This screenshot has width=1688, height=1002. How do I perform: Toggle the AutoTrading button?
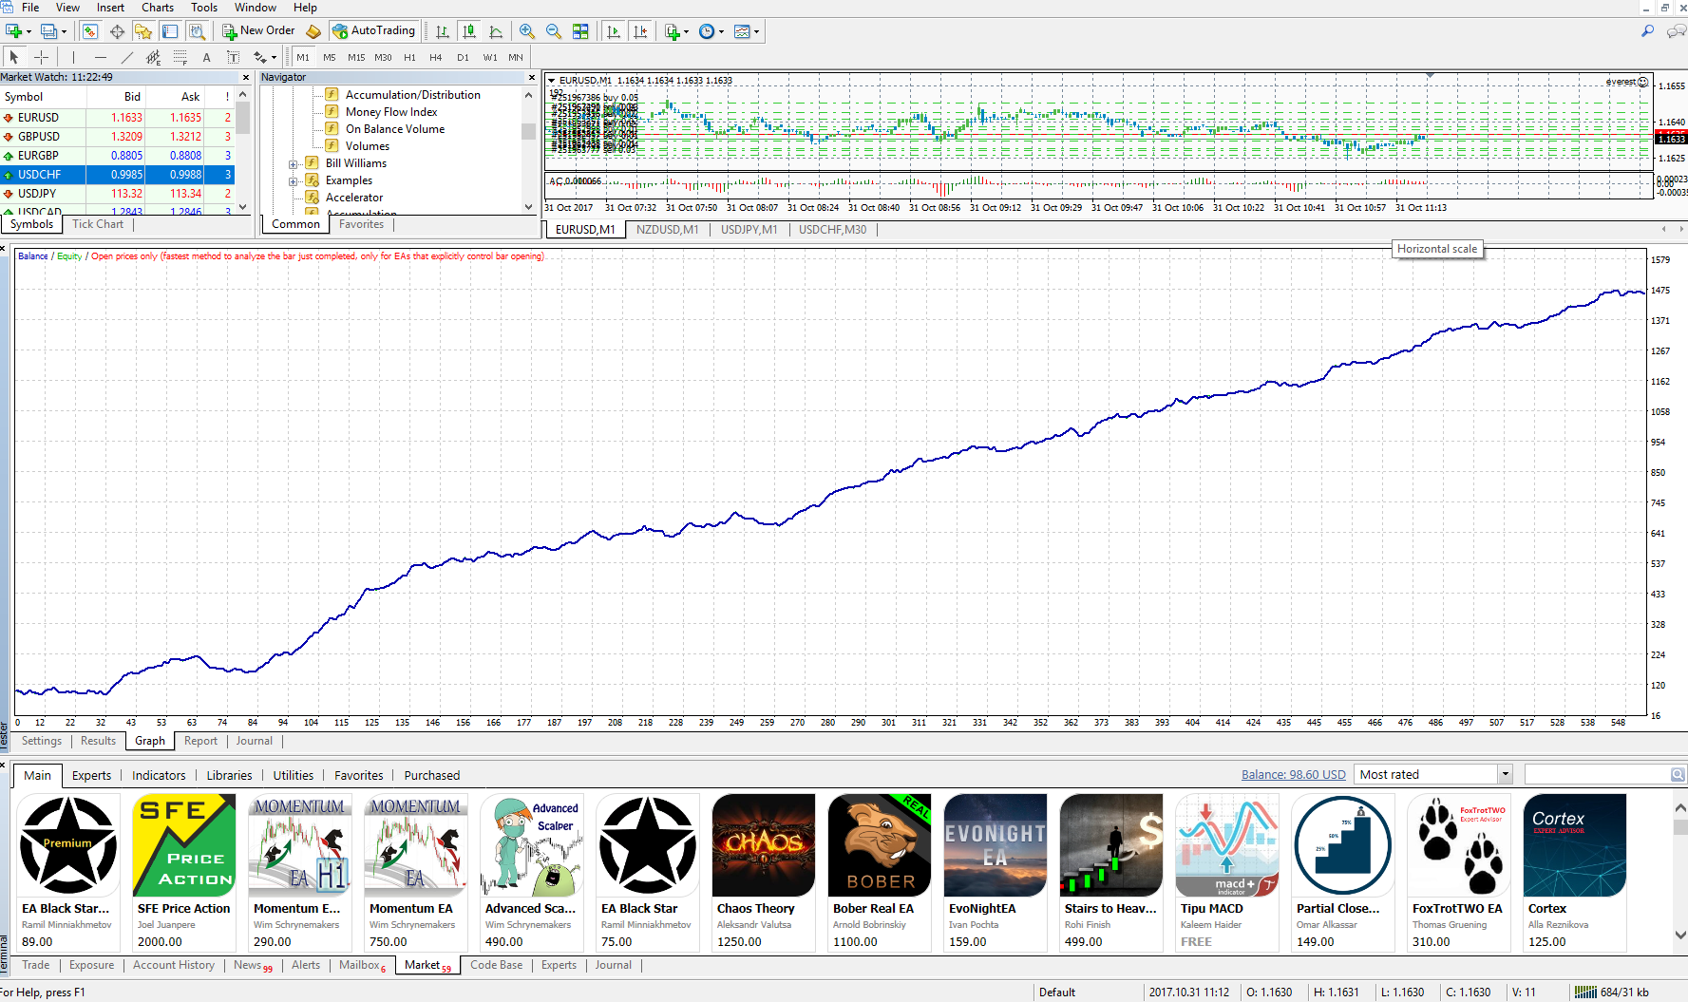pos(374,31)
